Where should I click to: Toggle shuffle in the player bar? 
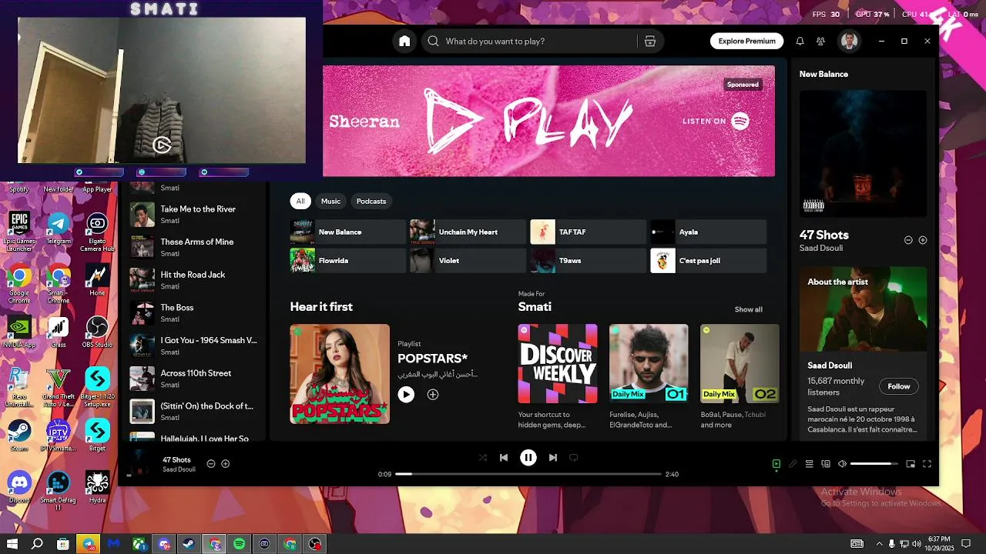pyautogui.click(x=482, y=458)
